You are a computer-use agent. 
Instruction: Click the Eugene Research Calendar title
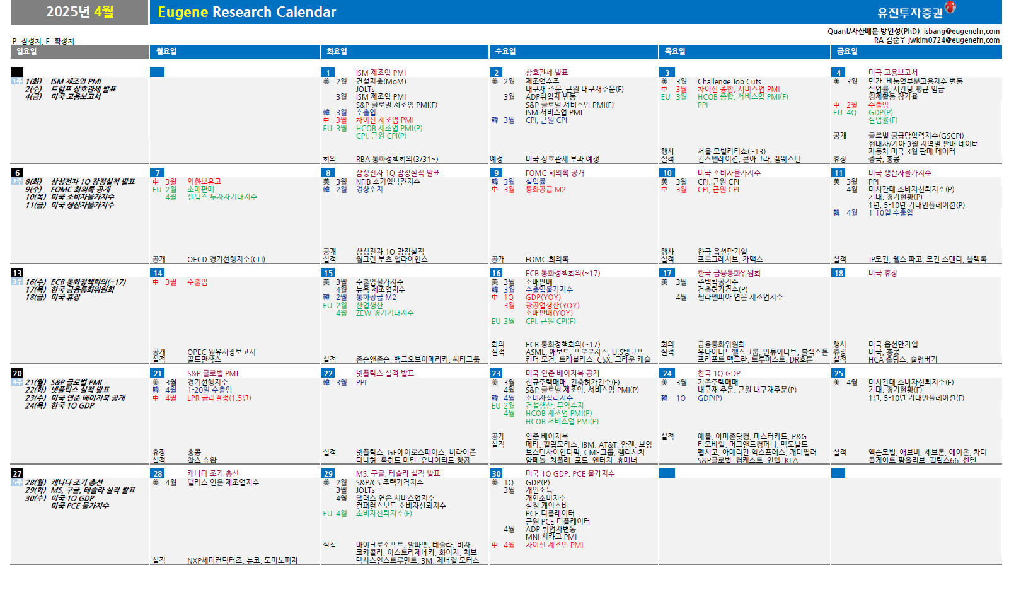pos(246,12)
